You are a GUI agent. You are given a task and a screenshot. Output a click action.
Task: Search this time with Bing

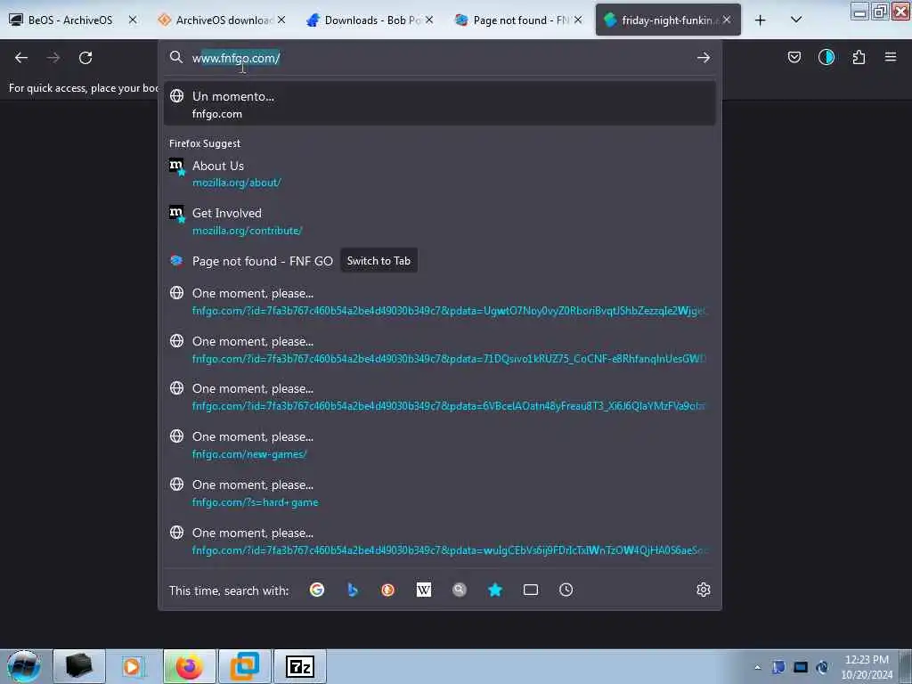point(353,590)
